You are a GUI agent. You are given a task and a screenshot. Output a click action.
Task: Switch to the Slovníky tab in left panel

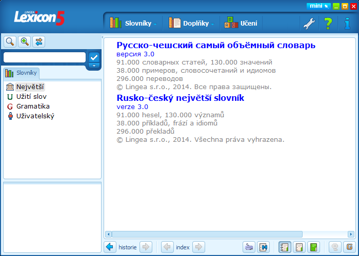pyautogui.click(x=22, y=73)
